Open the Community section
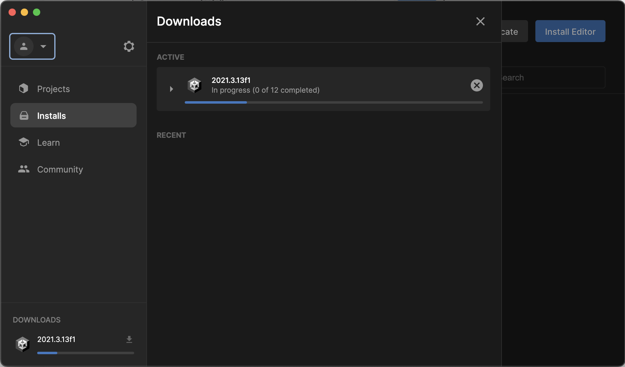 (x=60, y=169)
